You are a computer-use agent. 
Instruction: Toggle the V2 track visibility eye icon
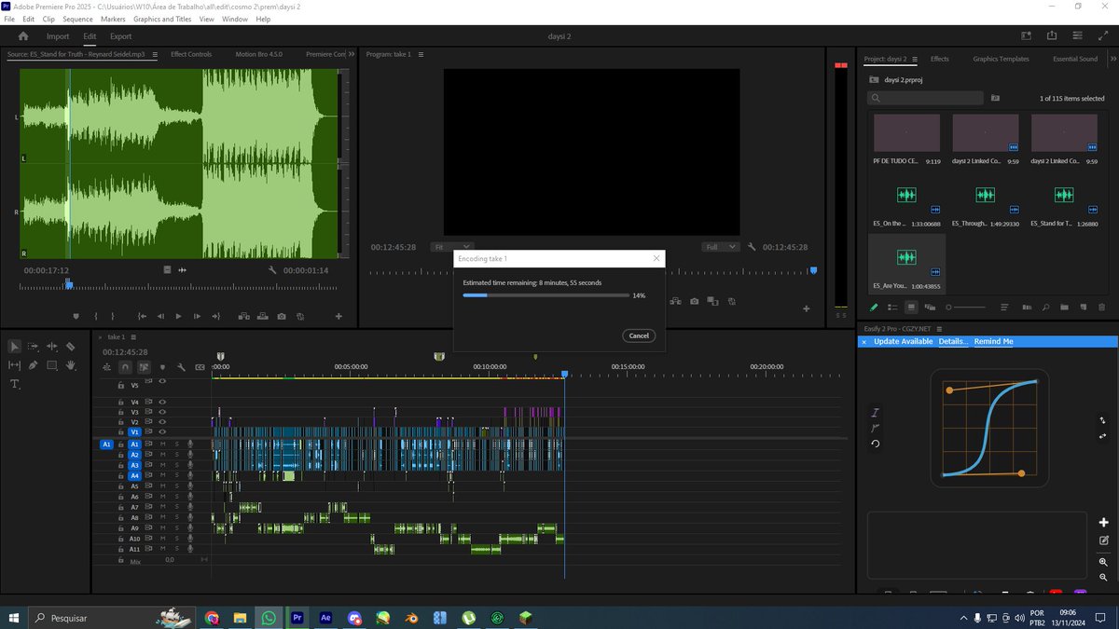(x=160, y=421)
